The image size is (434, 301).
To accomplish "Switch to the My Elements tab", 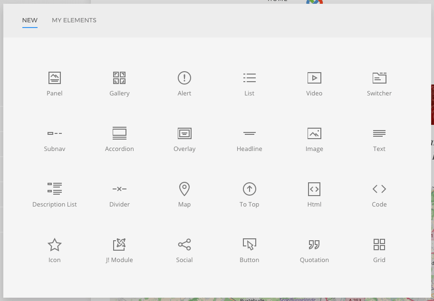I will coord(74,20).
